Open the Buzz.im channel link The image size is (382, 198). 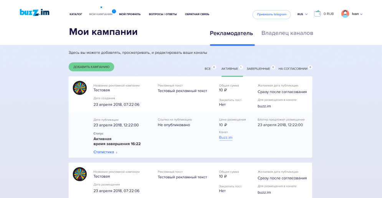(x=226, y=137)
